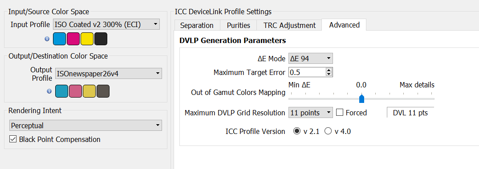Select ICC profile version v 4.0
Viewport: 479px width, 169px height.
click(328, 131)
